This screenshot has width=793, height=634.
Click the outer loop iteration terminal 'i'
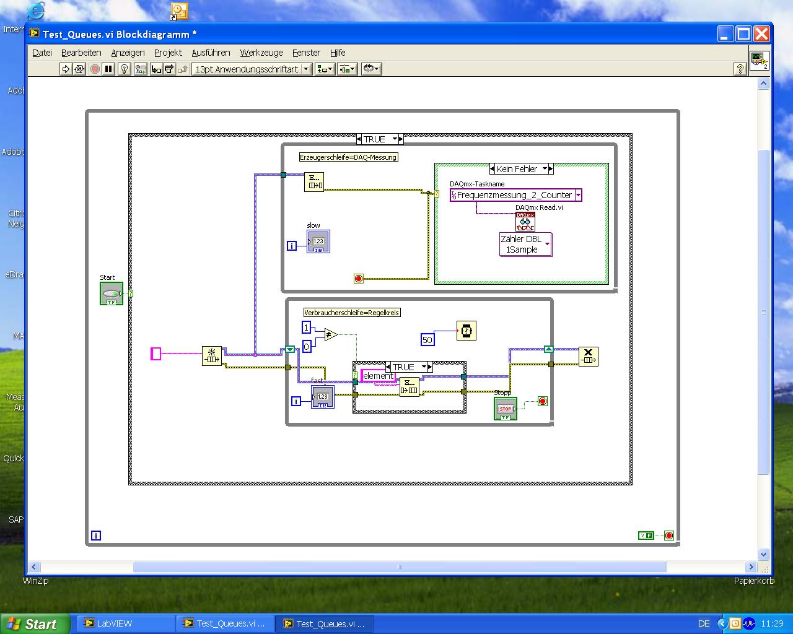click(96, 536)
